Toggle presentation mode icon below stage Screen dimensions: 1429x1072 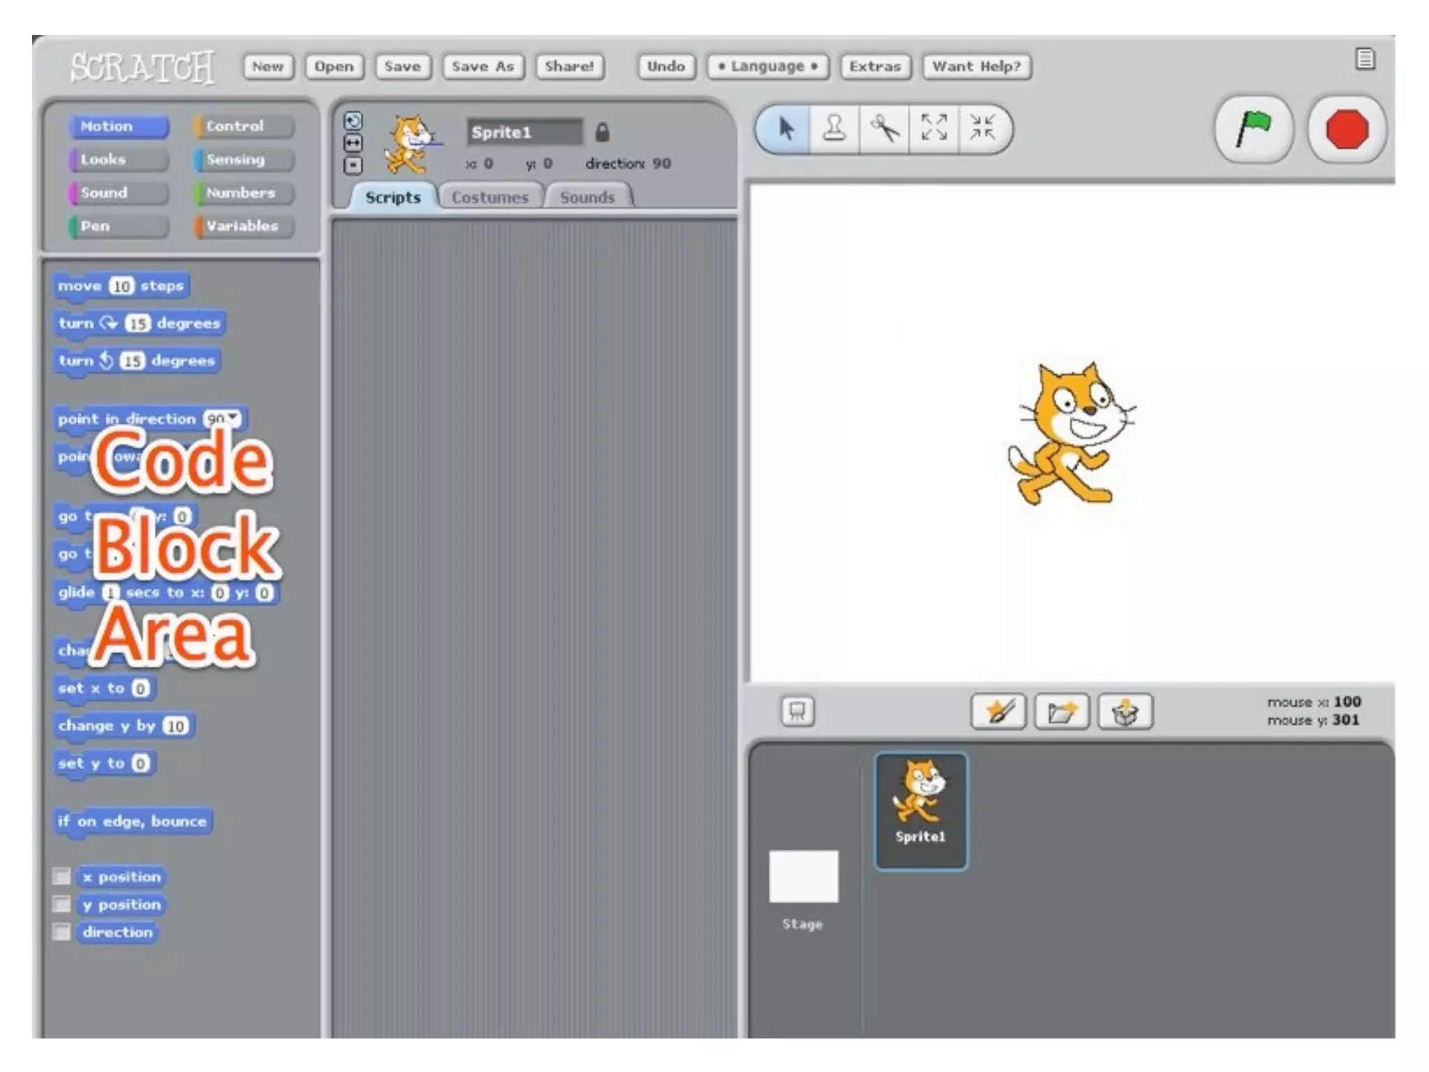[798, 712]
